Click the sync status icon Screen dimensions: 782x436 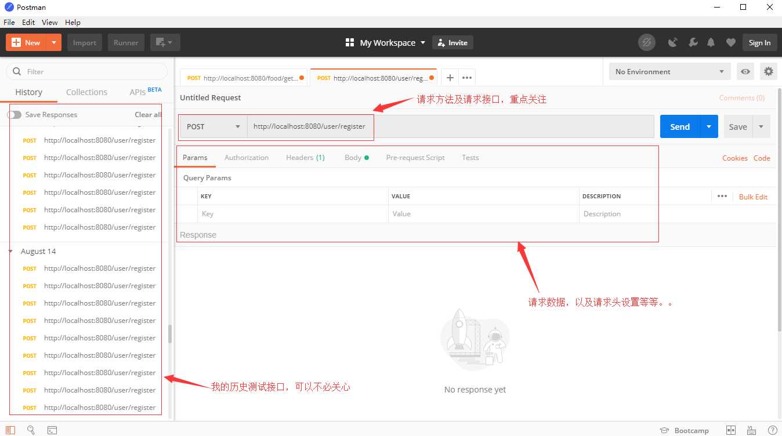point(646,42)
